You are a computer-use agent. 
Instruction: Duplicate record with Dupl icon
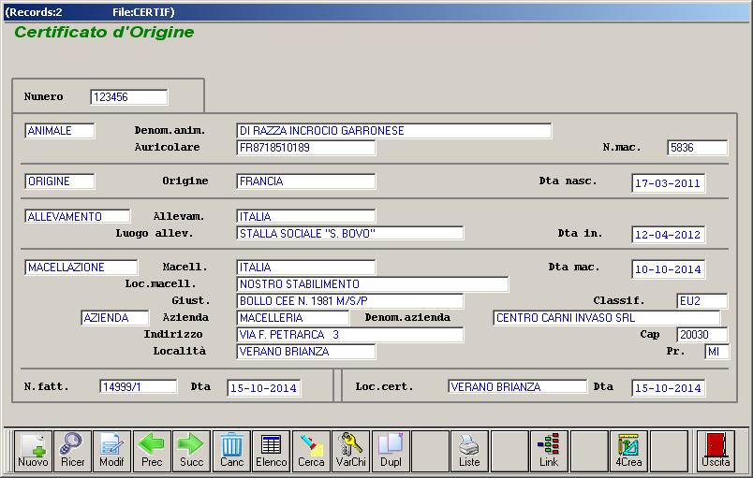point(391,451)
